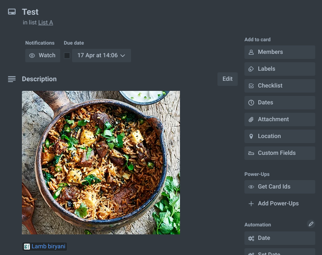Click the chevron next to 14:06

[x=123, y=56]
